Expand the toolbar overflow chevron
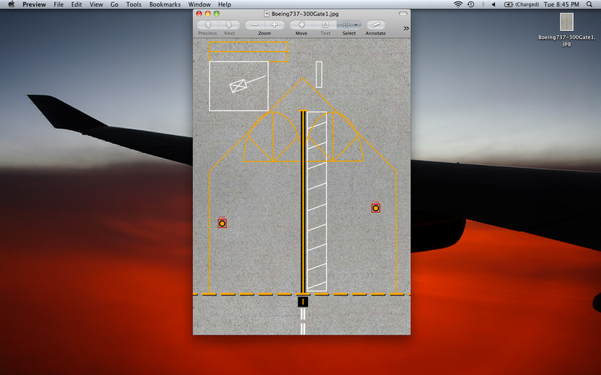Viewport: 601px width, 375px height. click(x=406, y=28)
